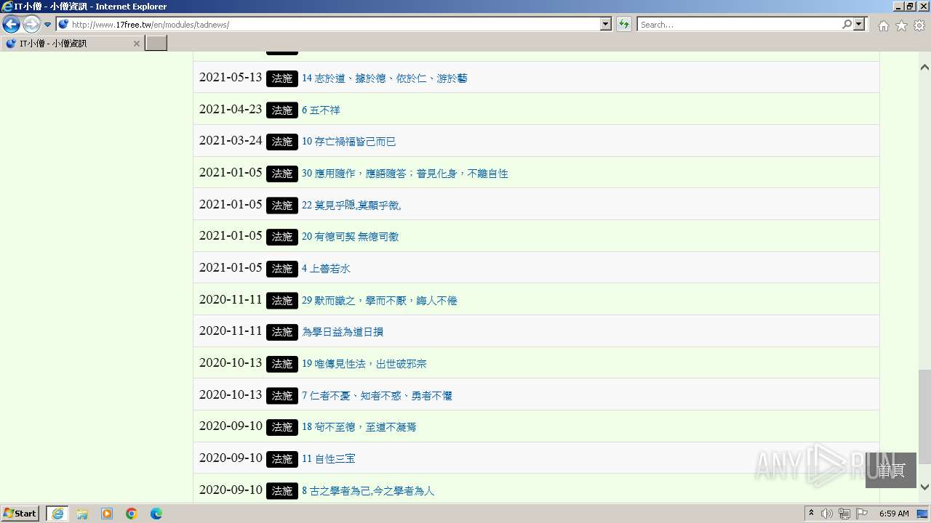Click the Home icon in toolbar
The image size is (931, 523).
(x=883, y=25)
